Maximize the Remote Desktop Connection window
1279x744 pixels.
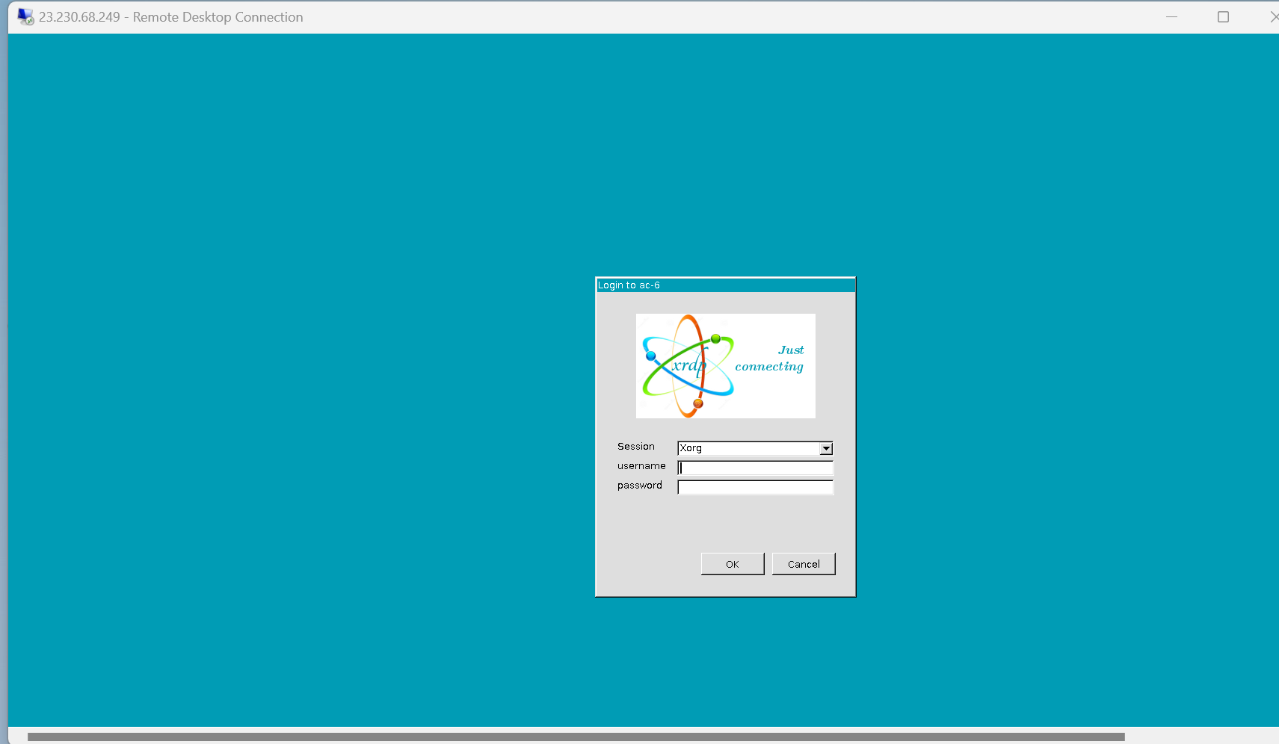[1223, 16]
